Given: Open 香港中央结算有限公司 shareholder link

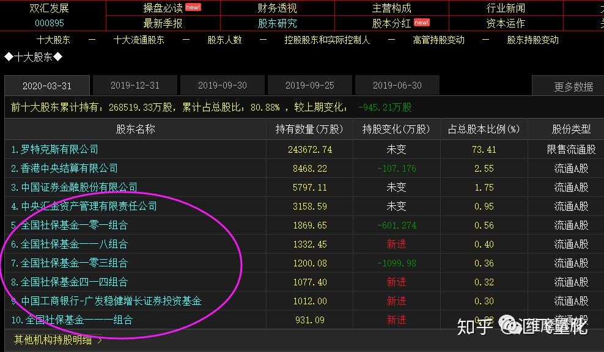Looking at the screenshot, I should [x=69, y=168].
